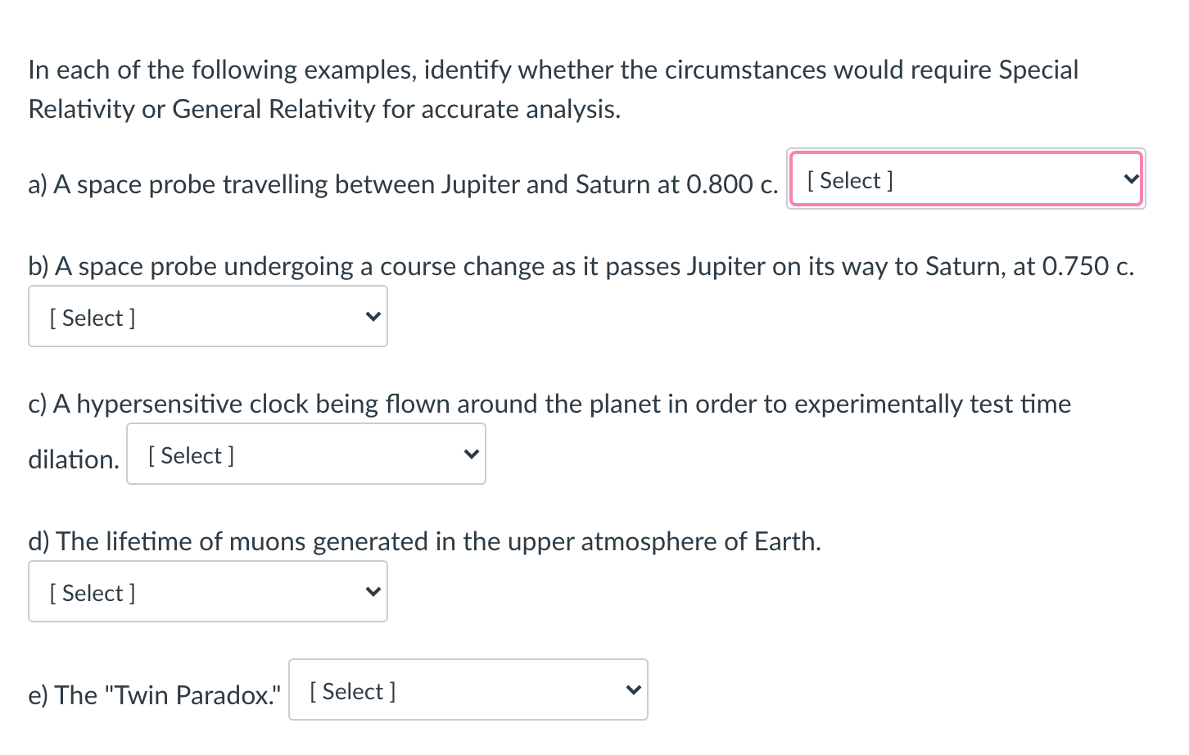The width and height of the screenshot is (1189, 755).
Task: Click the arrow icon on the muon lifetime selector
Action: pyautogui.click(x=373, y=590)
